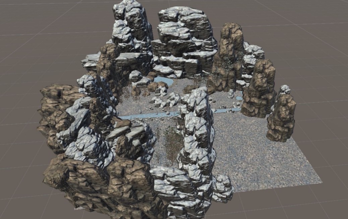Select the dark grass patch left of central spire

[x=168, y=141]
